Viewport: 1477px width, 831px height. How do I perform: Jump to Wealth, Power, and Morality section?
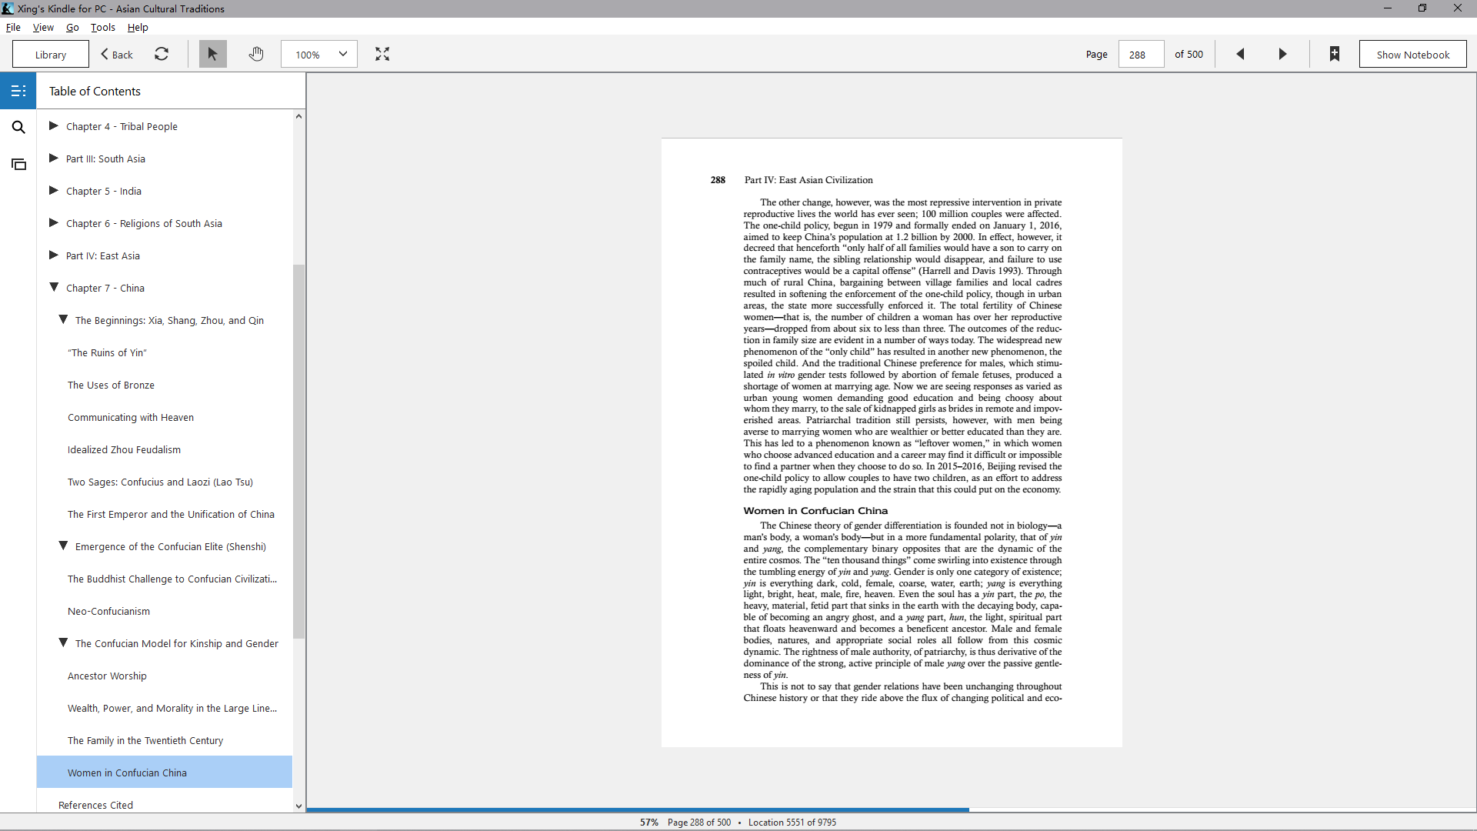coord(172,708)
